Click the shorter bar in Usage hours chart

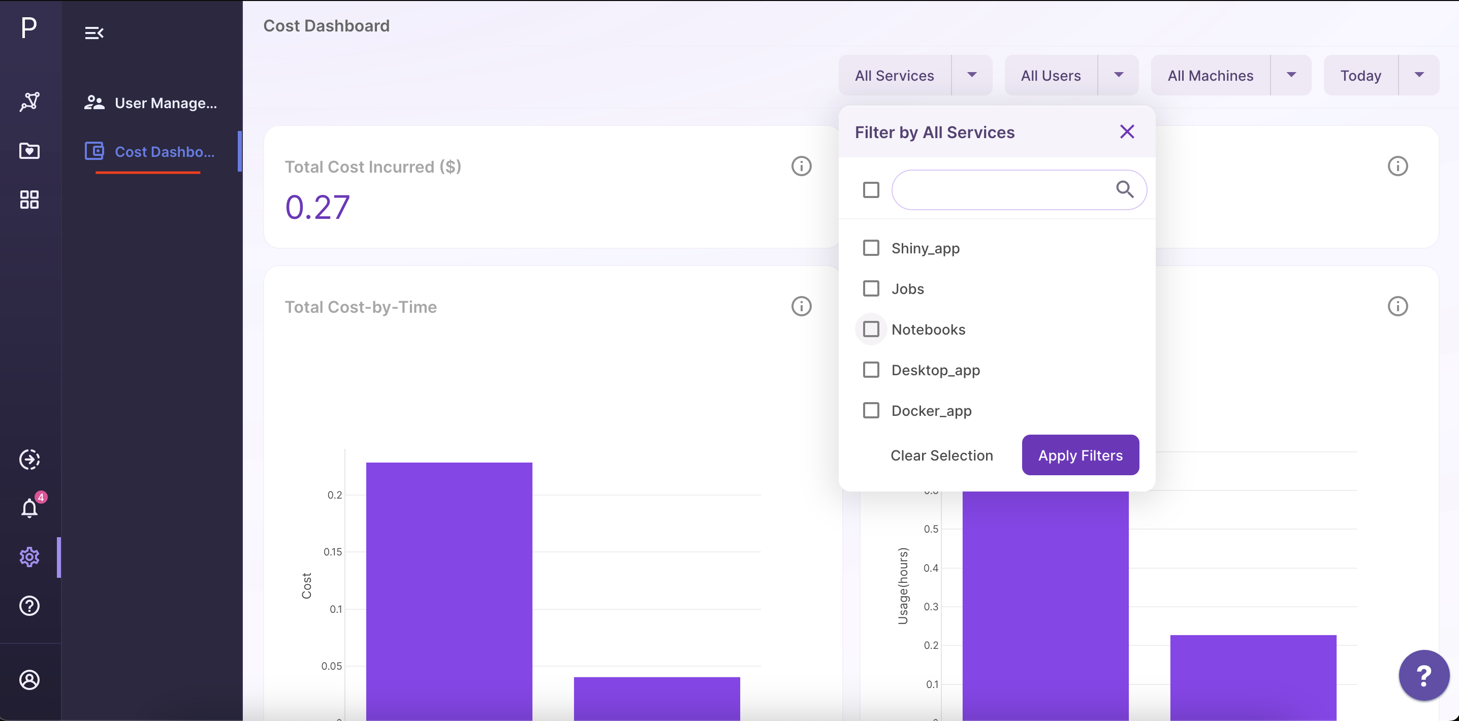(1253, 677)
